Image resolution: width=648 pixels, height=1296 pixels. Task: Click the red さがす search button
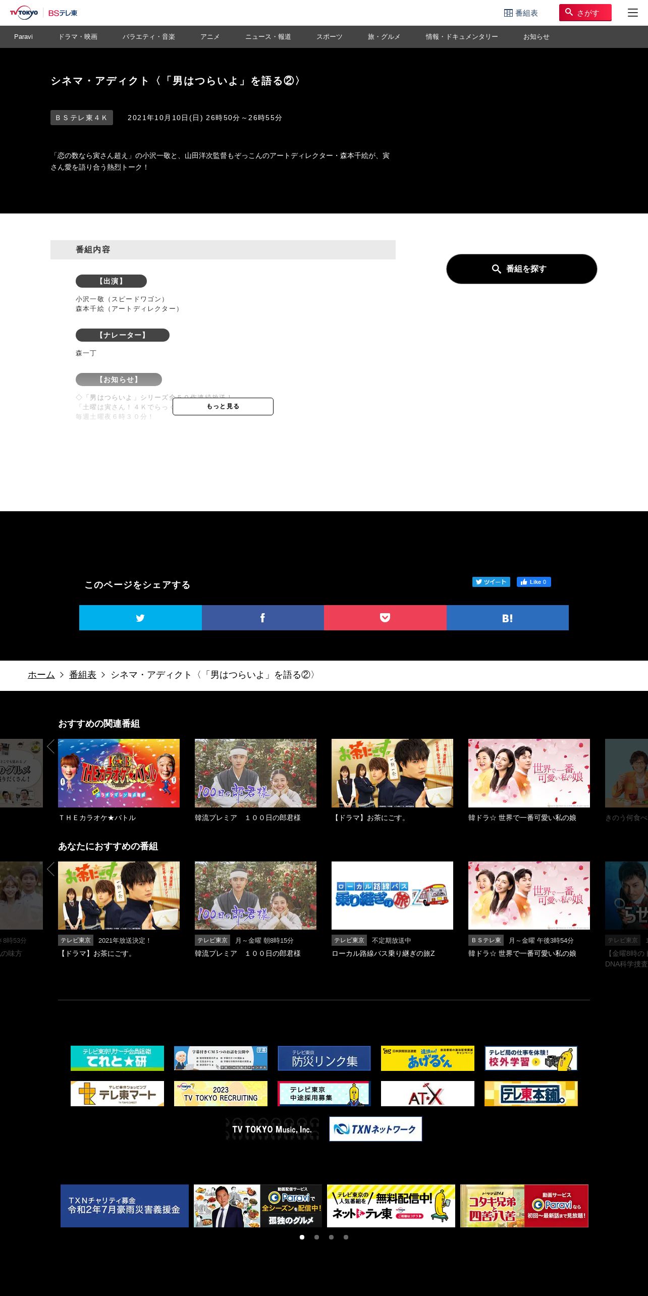pos(585,13)
